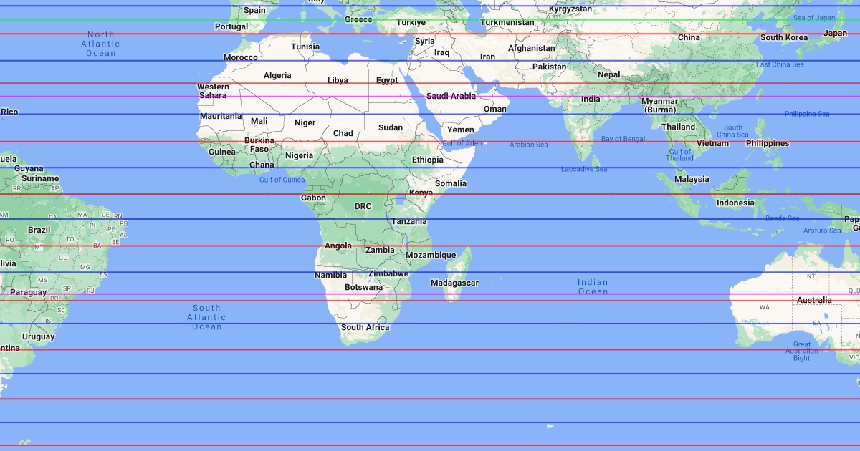Select the Gulf of Guinea label
860x451 pixels.
[282, 180]
